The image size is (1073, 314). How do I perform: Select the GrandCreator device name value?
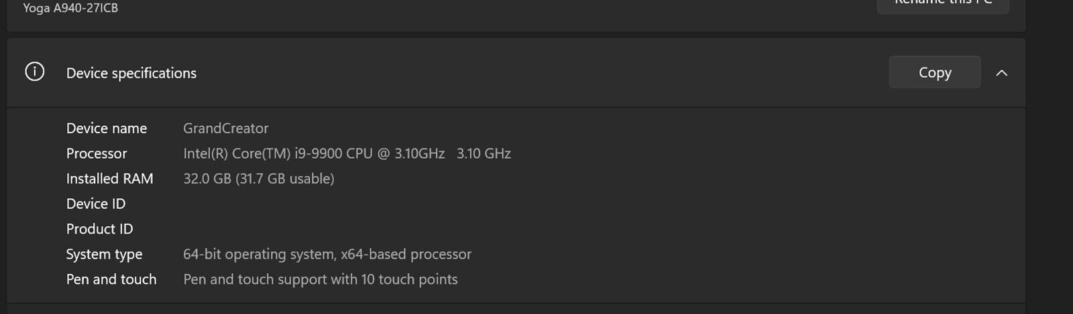226,128
